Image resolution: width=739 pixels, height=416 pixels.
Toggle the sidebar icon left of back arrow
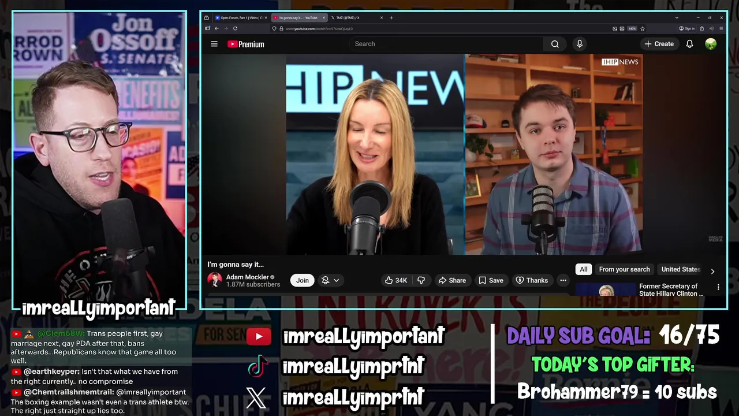(x=207, y=28)
